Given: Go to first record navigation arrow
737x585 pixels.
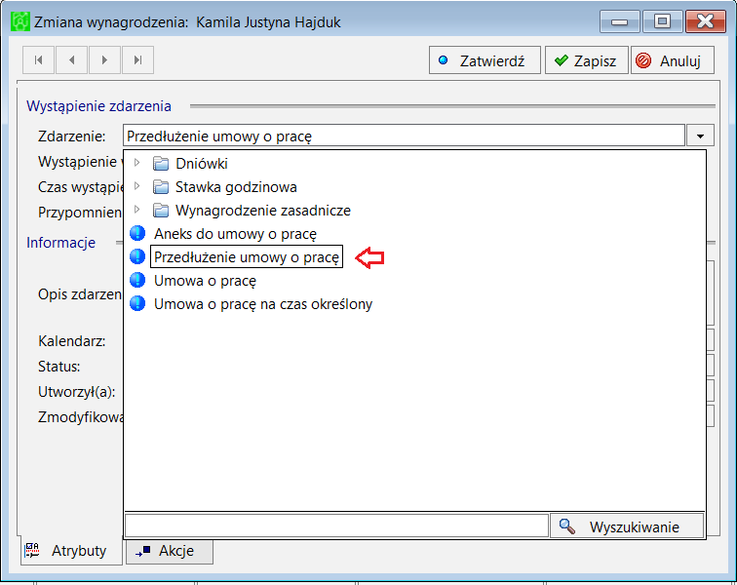Looking at the screenshot, I should [39, 60].
